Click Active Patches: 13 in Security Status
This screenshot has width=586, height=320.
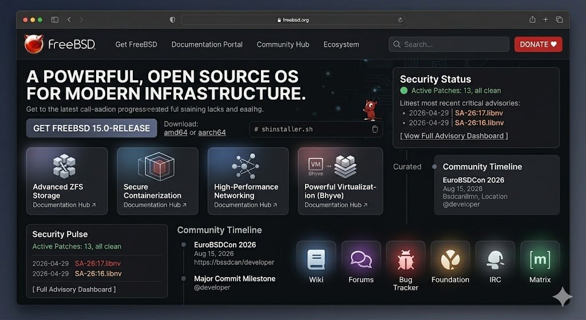click(456, 90)
